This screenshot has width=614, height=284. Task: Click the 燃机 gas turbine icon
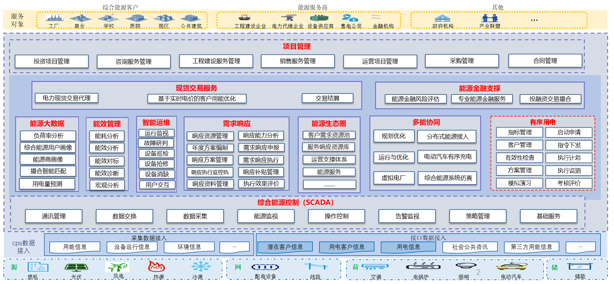point(38,267)
